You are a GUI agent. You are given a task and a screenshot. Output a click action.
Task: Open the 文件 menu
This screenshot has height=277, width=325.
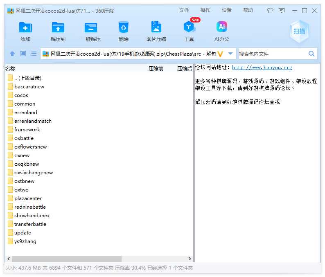coord(184,10)
